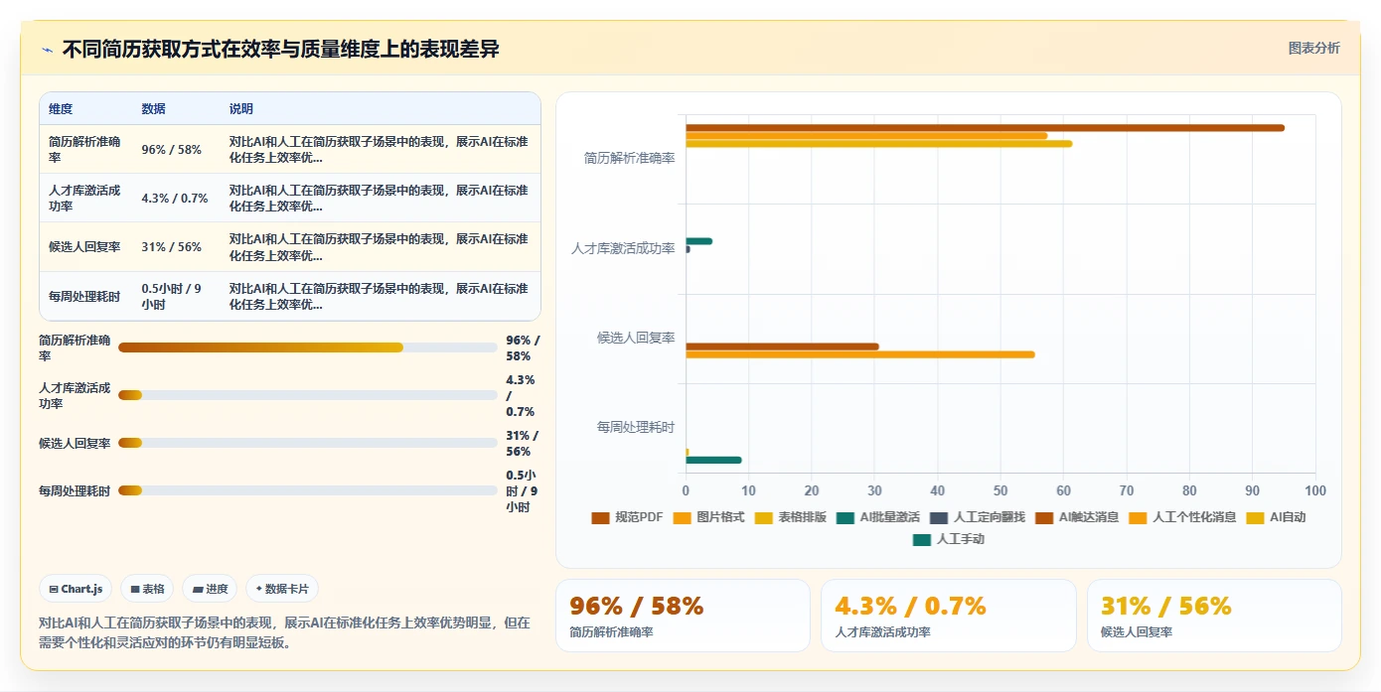Toggle 人工手动 legend item
The width and height of the screenshot is (1381, 692).
[949, 540]
